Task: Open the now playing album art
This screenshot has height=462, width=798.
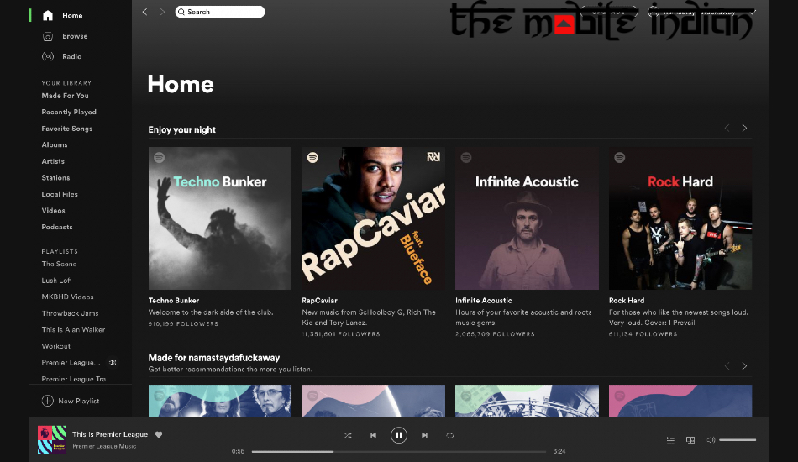Action: (x=52, y=439)
